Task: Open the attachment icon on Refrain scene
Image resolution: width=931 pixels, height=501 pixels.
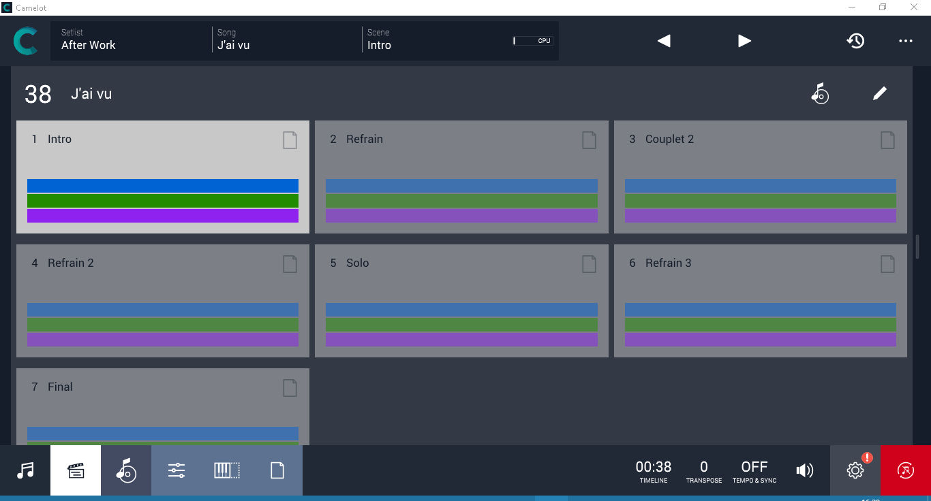Action: (589, 140)
